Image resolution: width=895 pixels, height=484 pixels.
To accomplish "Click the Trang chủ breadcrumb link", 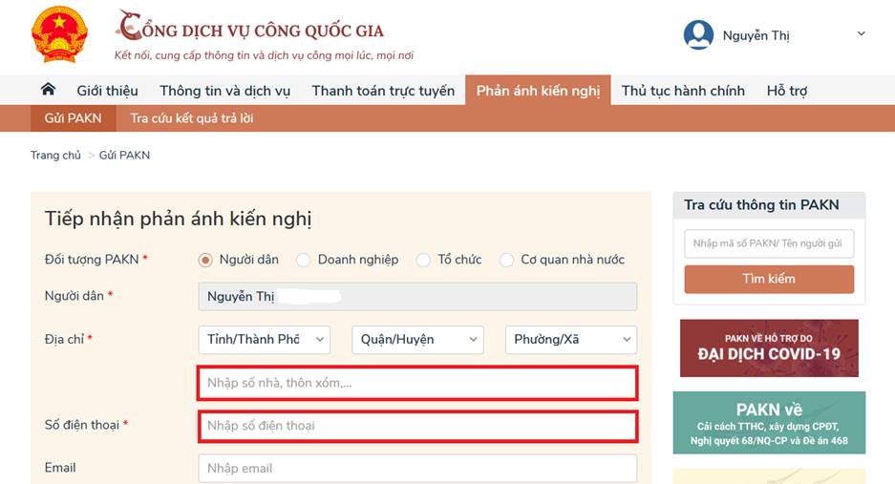I will 55,156.
